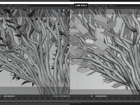
Task: Jump to previous keyframe in left timeline
Action: tap(6, 96)
